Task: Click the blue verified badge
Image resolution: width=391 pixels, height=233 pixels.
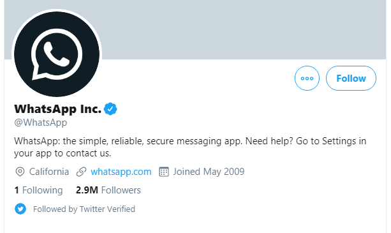Action: point(110,109)
